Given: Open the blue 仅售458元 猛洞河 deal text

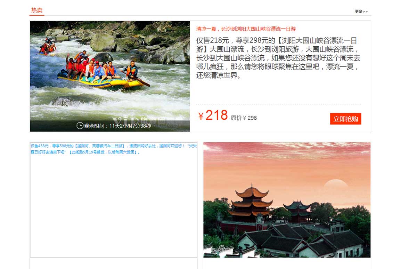Looking at the screenshot, I should pos(114,149).
